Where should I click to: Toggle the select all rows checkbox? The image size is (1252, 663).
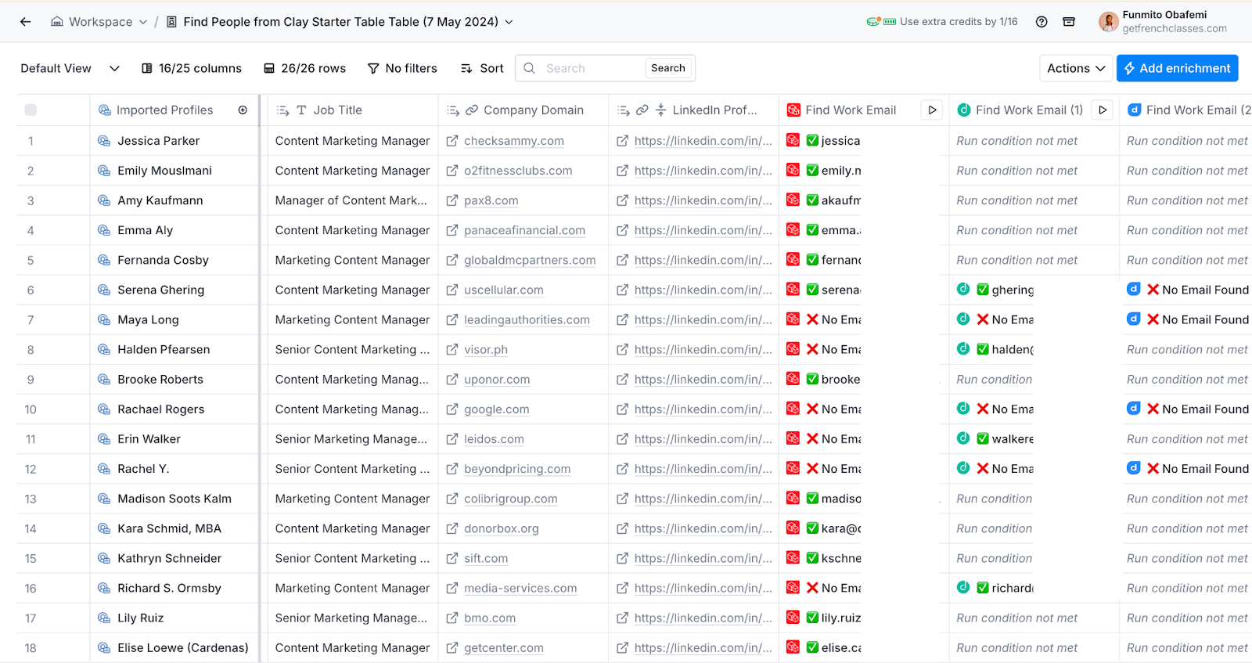pyautogui.click(x=31, y=110)
